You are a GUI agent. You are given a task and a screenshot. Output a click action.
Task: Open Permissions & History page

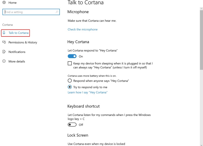[x=23, y=42]
